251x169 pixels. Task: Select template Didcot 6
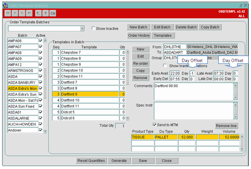(x=90, y=118)
